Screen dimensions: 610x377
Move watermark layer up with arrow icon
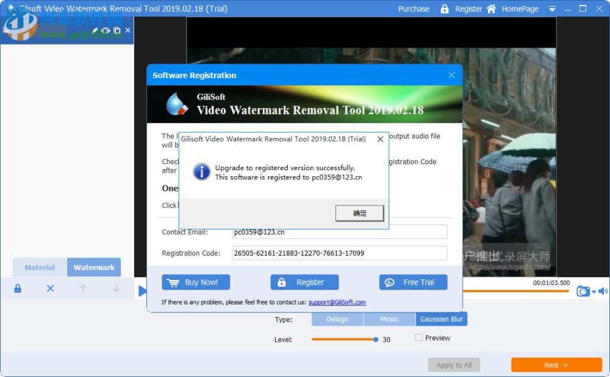coord(83,288)
